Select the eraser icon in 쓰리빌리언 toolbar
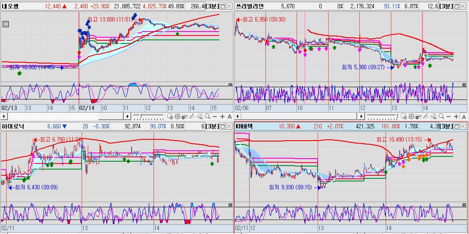The image size is (469, 234). coord(433,117)
